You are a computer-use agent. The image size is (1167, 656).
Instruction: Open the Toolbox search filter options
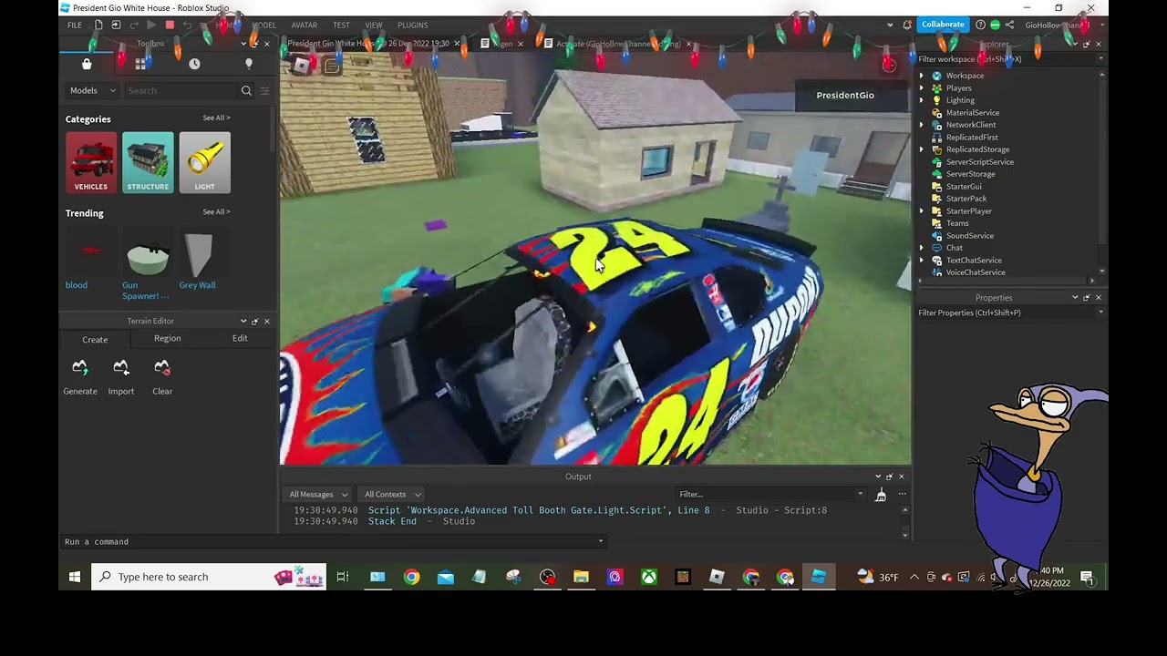[265, 90]
